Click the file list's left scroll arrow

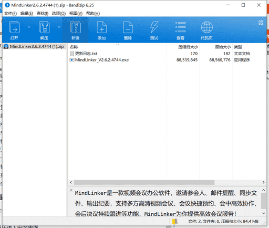pos(71,182)
